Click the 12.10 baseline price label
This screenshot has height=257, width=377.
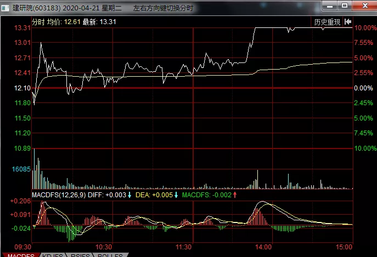tap(22, 88)
